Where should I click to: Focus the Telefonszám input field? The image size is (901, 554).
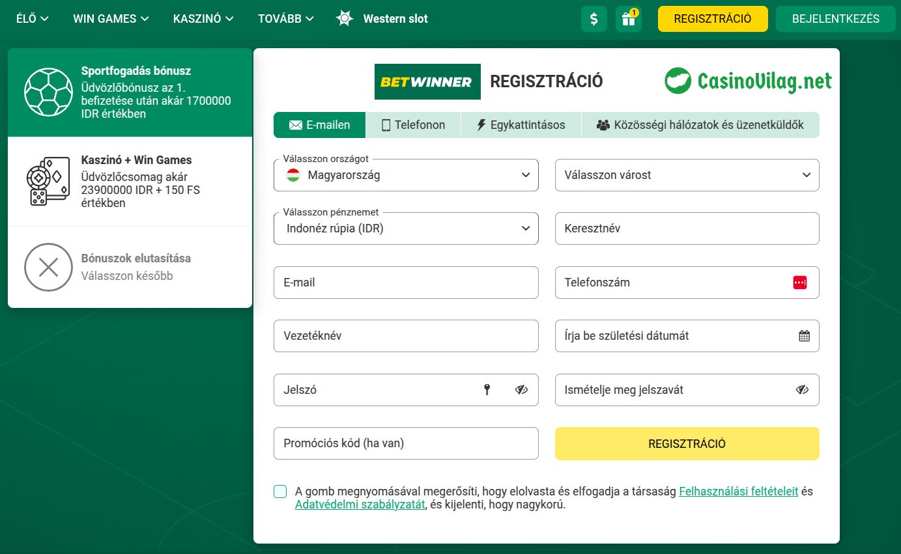click(x=687, y=283)
